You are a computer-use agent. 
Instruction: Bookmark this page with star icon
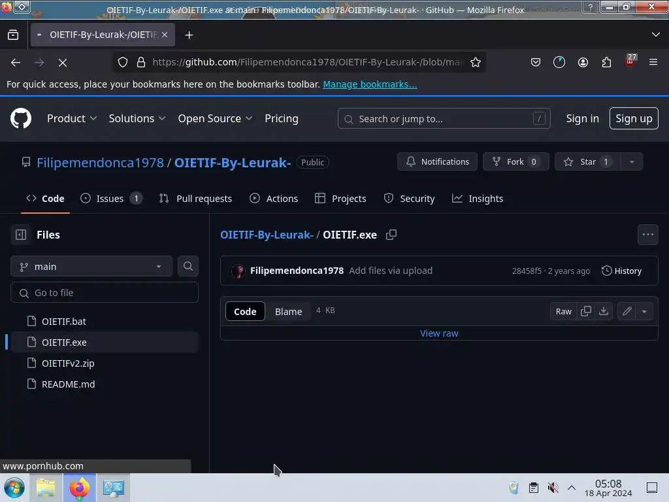[476, 62]
